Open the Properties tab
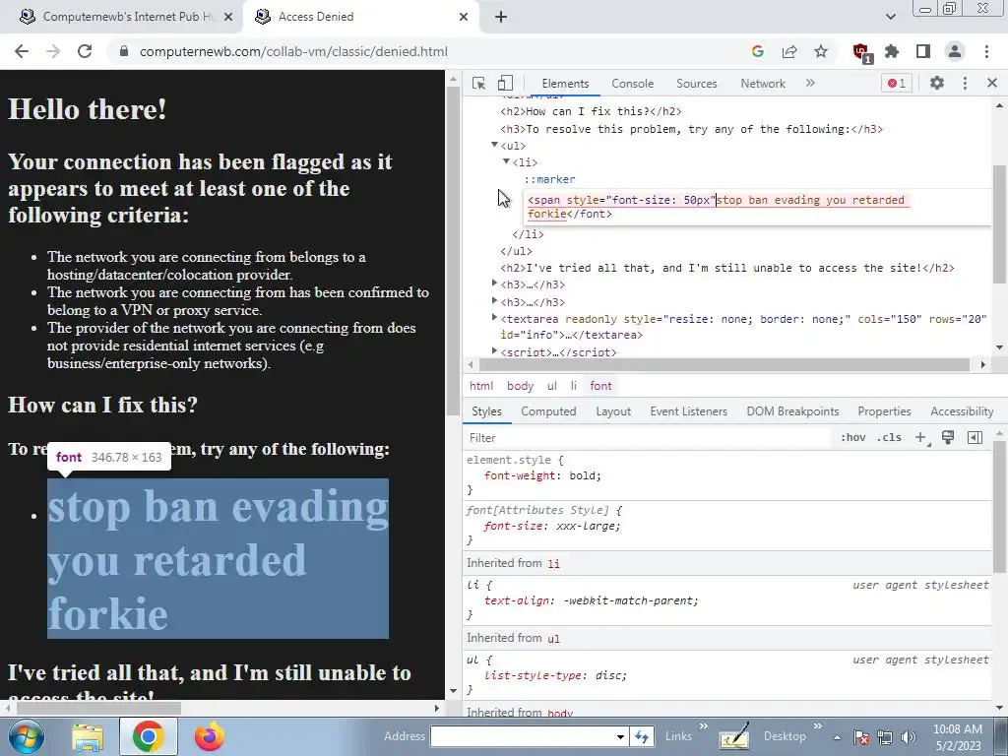The image size is (1008, 756). (x=884, y=411)
